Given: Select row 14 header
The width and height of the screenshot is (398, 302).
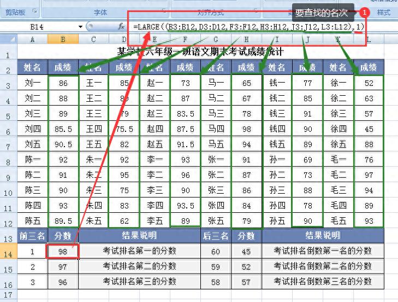Looking at the screenshot, I should pos(8,251).
